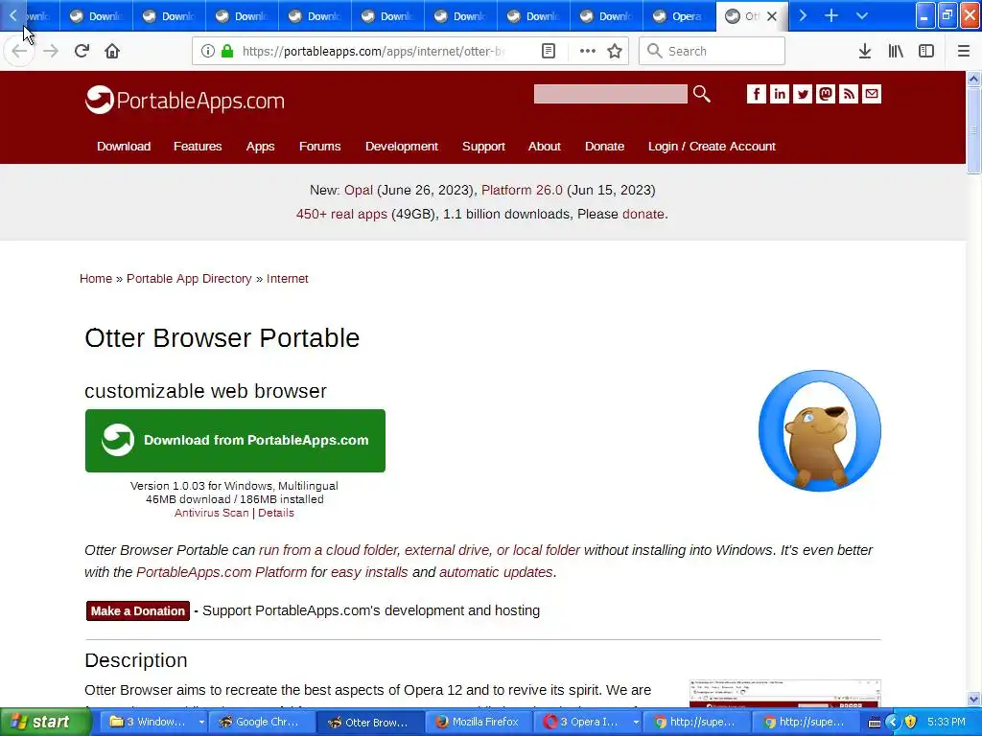The width and height of the screenshot is (982, 736).
Task: Open the LinkedIn social icon
Action: point(779,94)
